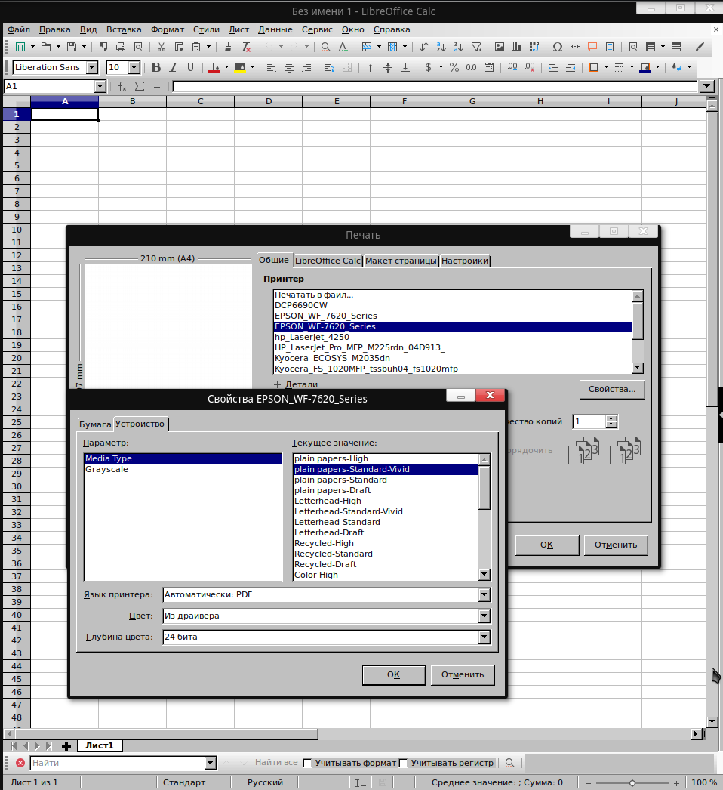Viewport: 723px width, 790px height.
Task: Add new sheet plus icon
Action: click(66, 745)
